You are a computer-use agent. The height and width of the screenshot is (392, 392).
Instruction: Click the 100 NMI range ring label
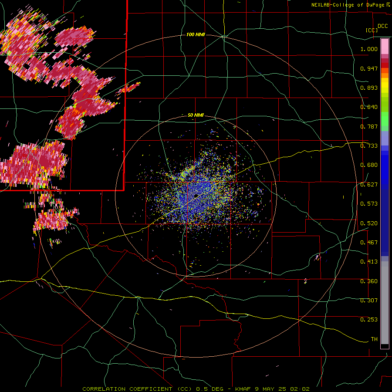pos(196,34)
